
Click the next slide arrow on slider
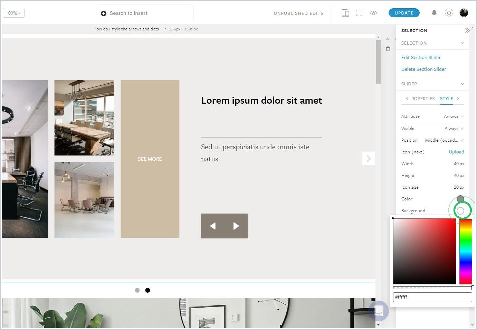pos(369,158)
